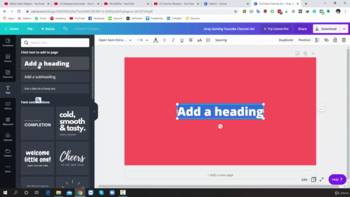
Task: Switch to the PewDiePie YouTube tab
Action: pyautogui.click(x=127, y=4)
